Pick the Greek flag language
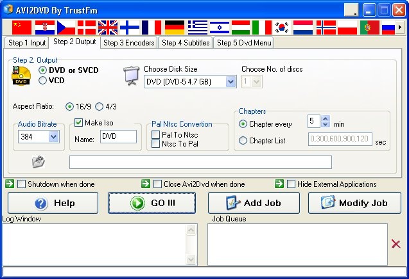Viewport: 409px width, 279px height. pos(197,27)
